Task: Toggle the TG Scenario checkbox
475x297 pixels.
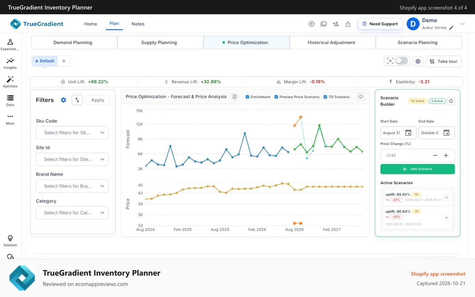Action: [x=325, y=97]
